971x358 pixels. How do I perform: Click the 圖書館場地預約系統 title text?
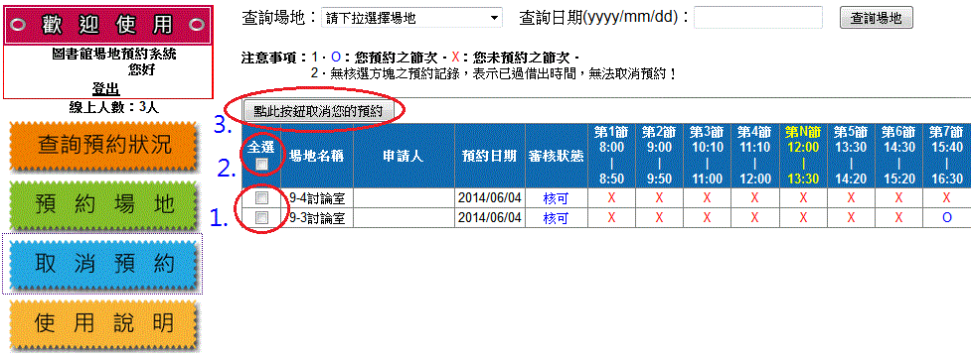[114, 55]
